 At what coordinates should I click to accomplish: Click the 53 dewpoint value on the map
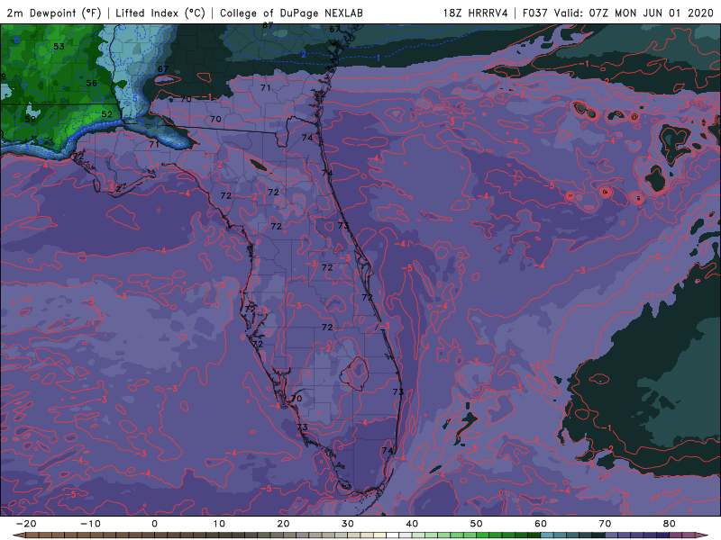(59, 47)
